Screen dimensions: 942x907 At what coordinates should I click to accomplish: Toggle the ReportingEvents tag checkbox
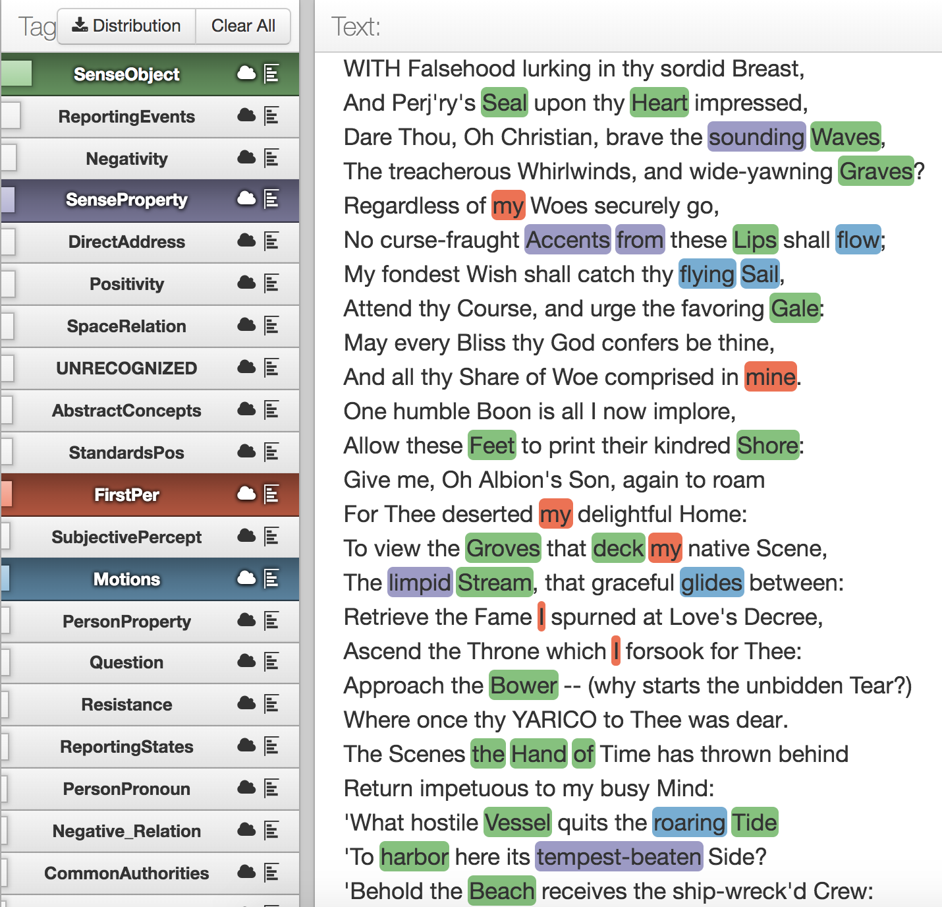coord(11,115)
